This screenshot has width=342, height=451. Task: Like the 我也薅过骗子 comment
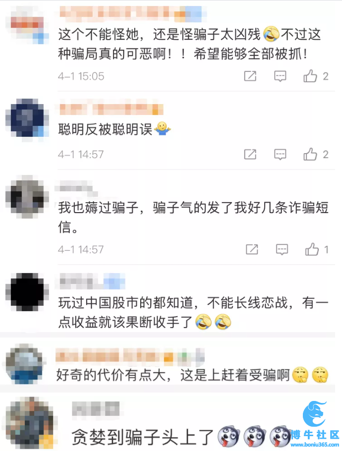pyautogui.click(x=312, y=249)
